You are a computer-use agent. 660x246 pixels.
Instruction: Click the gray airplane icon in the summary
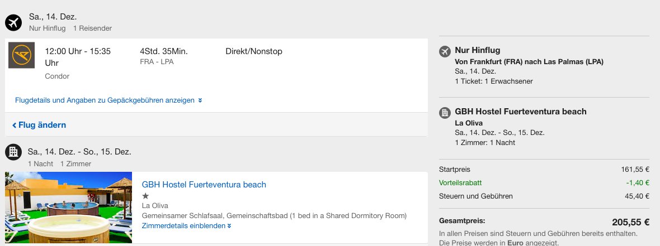(x=445, y=51)
